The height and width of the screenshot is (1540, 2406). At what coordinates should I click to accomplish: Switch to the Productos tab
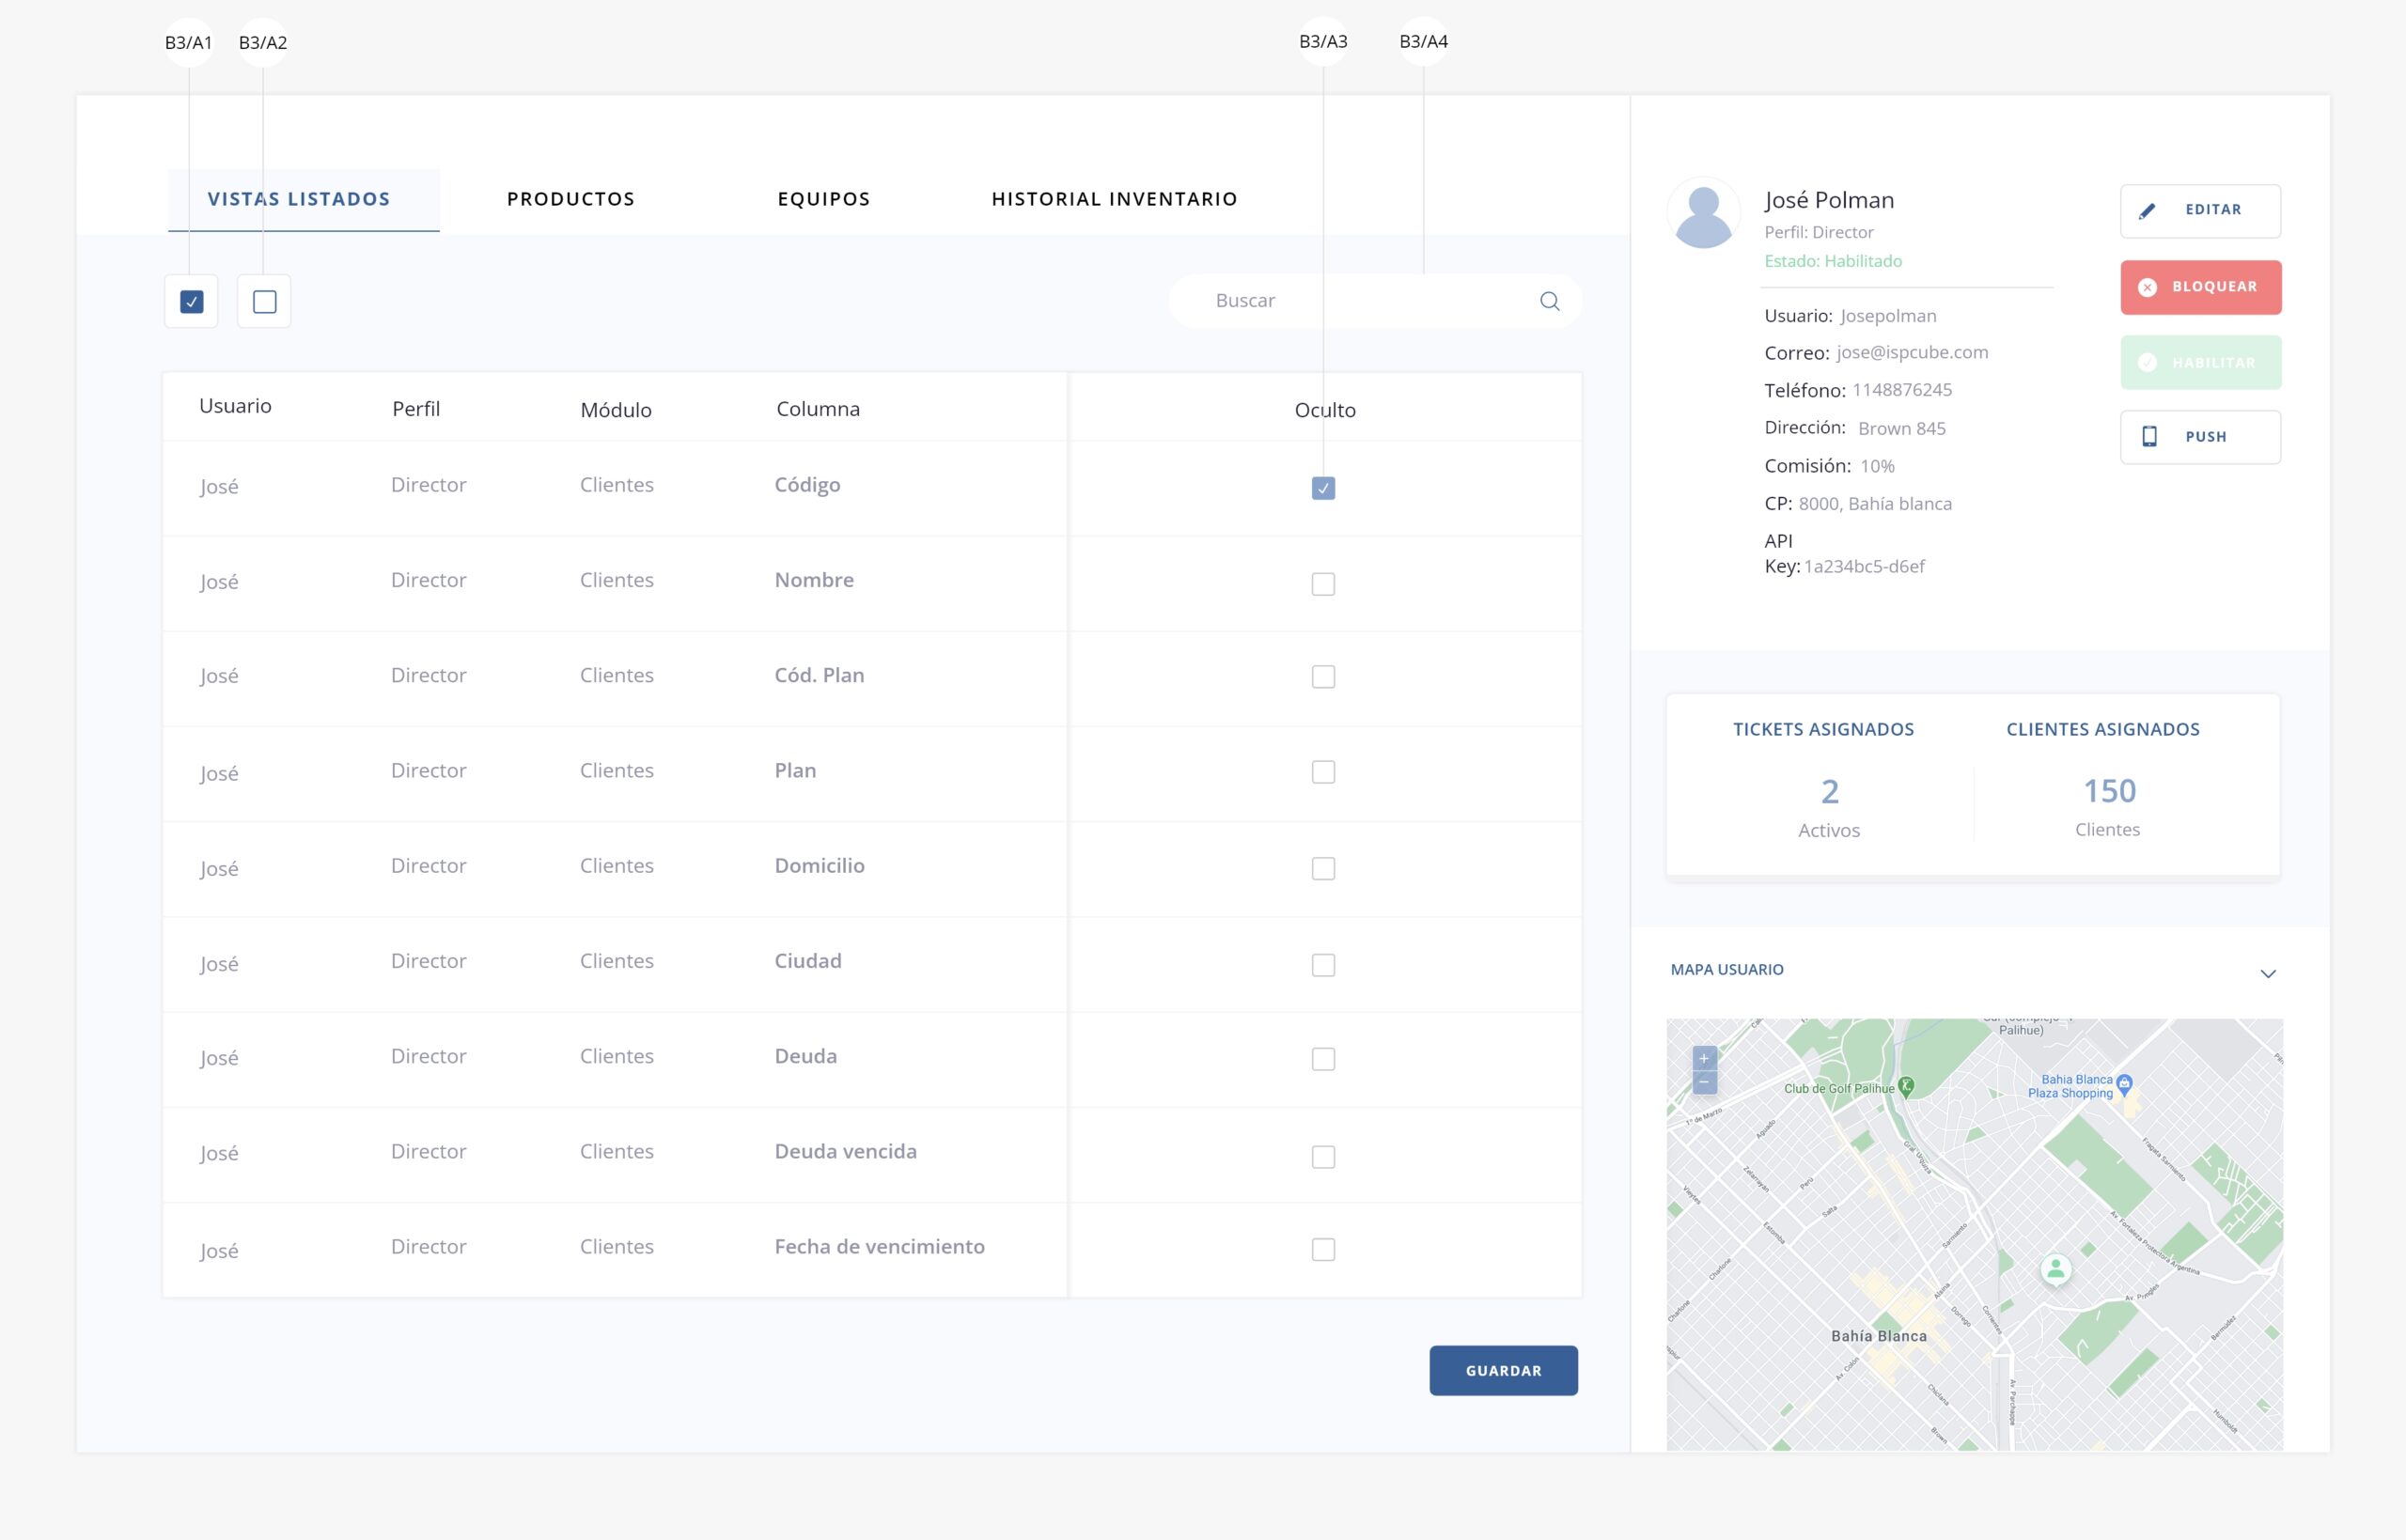[x=570, y=199]
